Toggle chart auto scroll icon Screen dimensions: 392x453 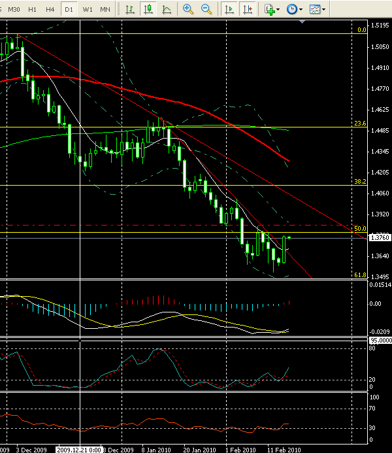click(x=229, y=9)
